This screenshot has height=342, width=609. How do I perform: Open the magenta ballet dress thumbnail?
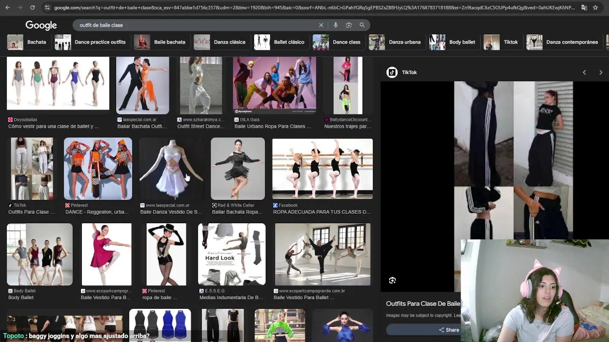coord(107,255)
